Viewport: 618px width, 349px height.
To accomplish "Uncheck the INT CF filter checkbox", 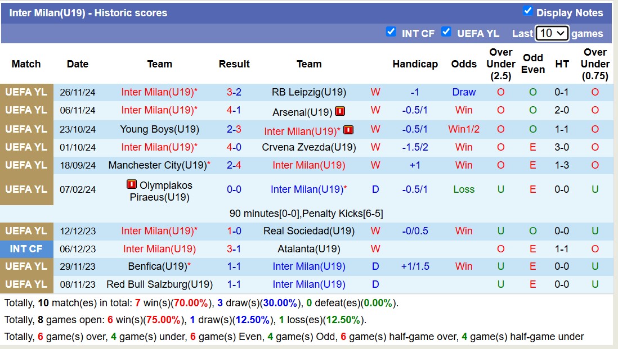I will coord(391,32).
